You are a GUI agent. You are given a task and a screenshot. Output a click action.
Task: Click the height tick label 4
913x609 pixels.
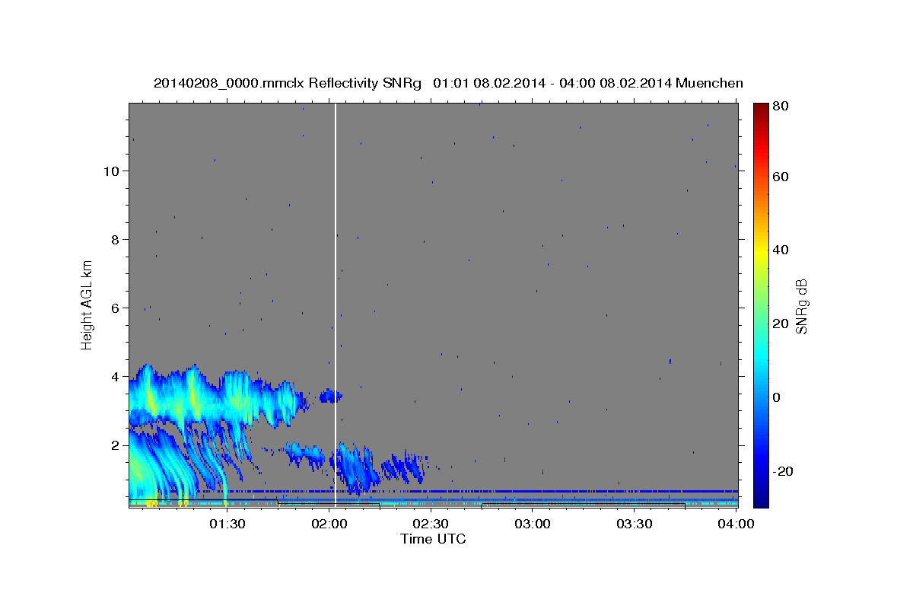(115, 376)
